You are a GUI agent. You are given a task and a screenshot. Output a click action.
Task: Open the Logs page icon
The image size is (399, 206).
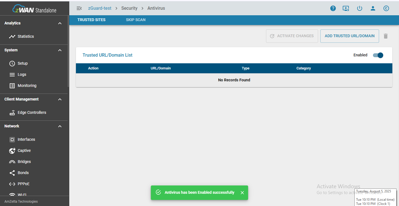[x=12, y=74]
